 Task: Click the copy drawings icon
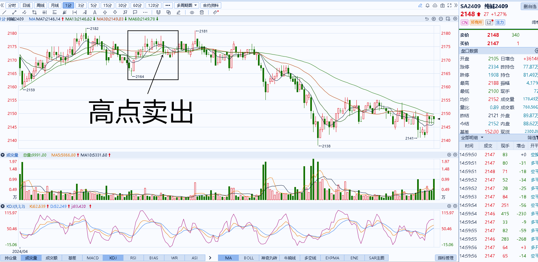point(169,12)
